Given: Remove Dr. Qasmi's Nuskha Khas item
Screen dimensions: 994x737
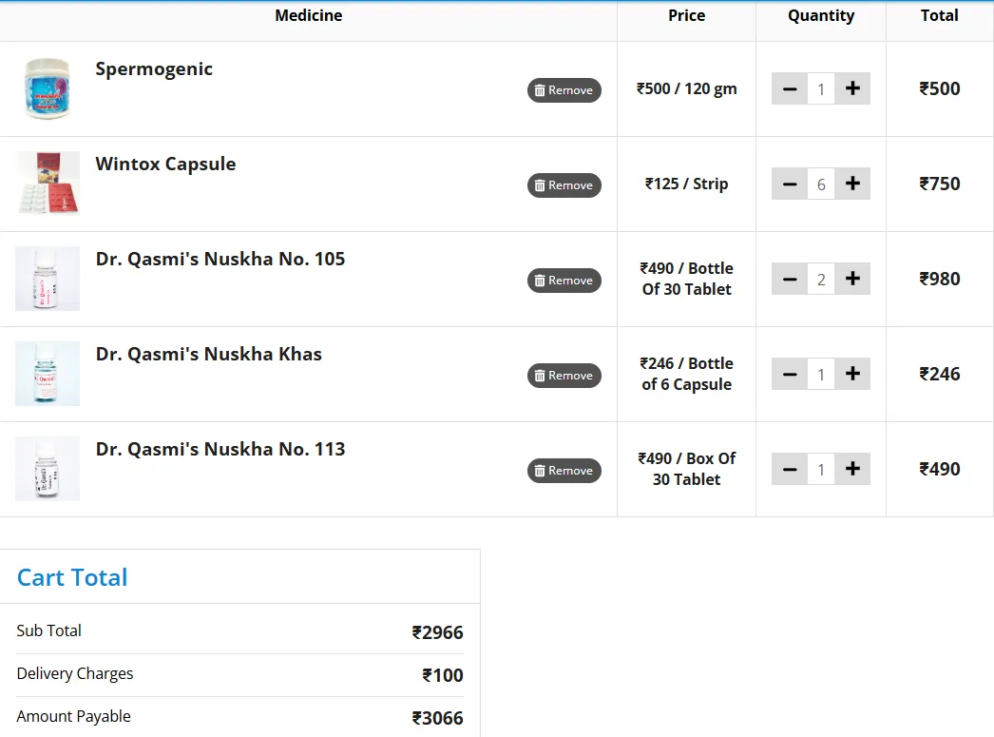Looking at the screenshot, I should (x=564, y=376).
